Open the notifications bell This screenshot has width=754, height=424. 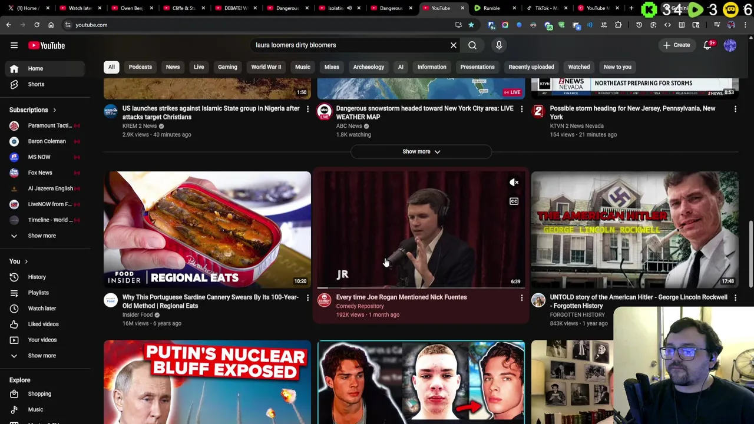coord(708,45)
